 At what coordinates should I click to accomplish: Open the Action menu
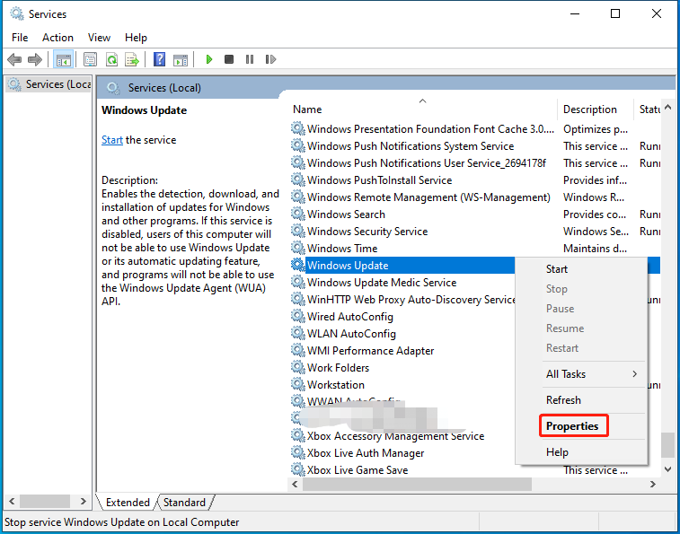[x=57, y=38]
